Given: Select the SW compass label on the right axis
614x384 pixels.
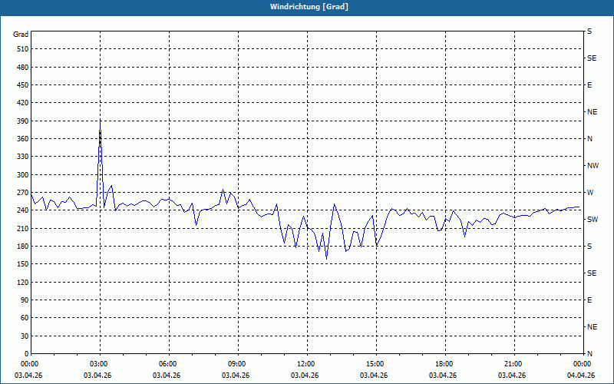Looking at the screenshot, I should 593,220.
